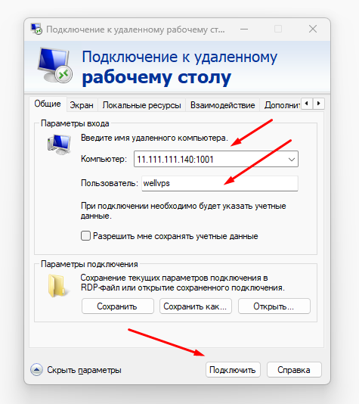Click the Пользователь: label
Screen dimensions: 359x404
(x=110, y=183)
